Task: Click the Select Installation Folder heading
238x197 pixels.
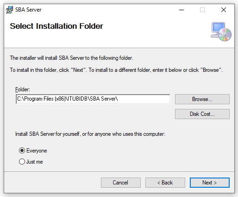Action: point(56,26)
